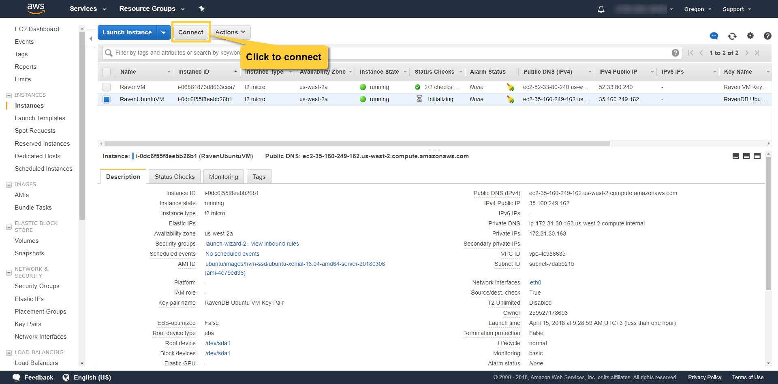Refresh the instances list
Image resolution: width=778 pixels, height=384 pixels.
[x=732, y=36]
